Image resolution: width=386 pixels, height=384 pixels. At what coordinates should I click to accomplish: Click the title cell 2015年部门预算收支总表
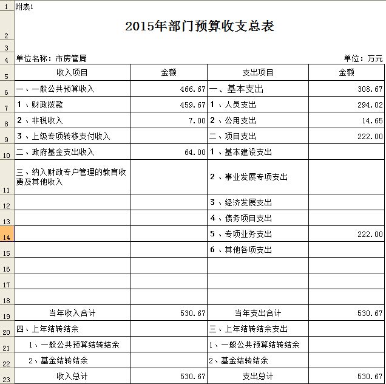200,26
